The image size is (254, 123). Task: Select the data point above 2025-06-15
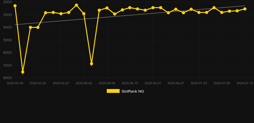coord(130,8)
